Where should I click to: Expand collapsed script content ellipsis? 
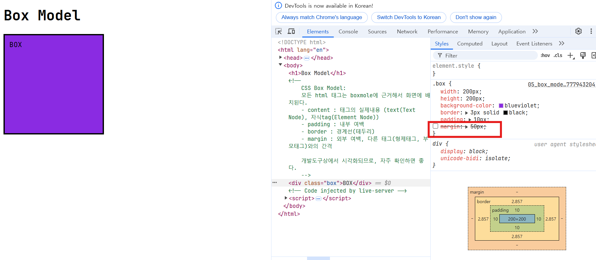319,199
